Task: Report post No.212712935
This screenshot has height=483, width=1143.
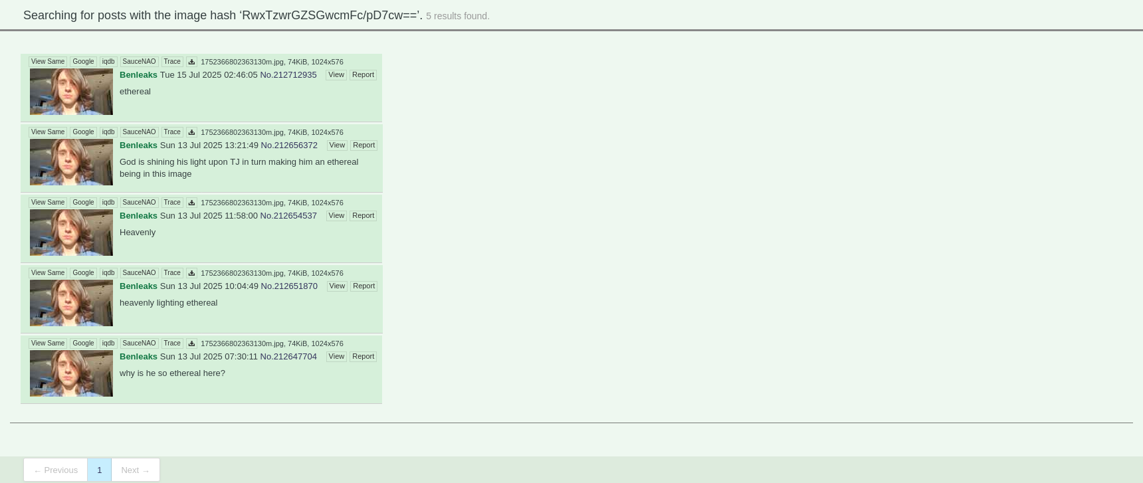Action: [363, 75]
